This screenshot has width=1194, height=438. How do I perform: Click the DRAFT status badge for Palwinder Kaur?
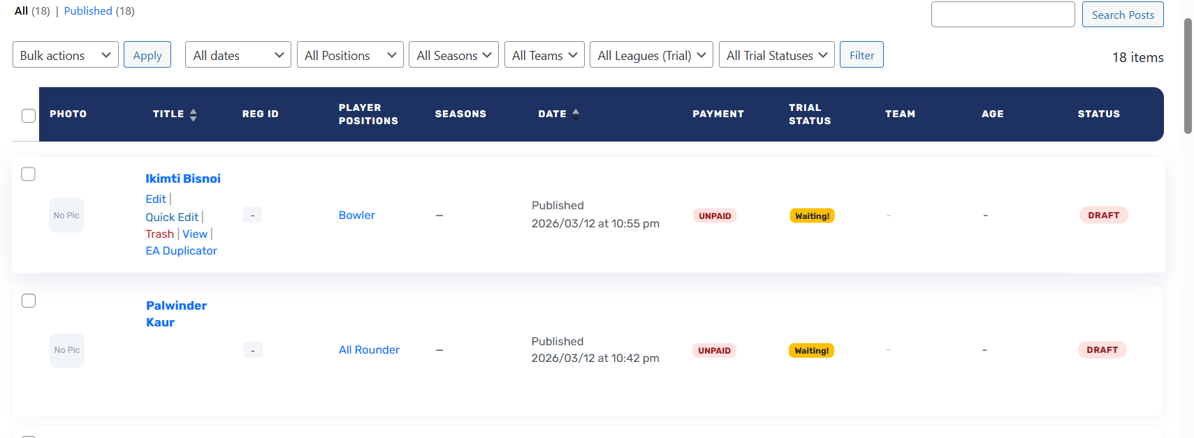tap(1102, 350)
